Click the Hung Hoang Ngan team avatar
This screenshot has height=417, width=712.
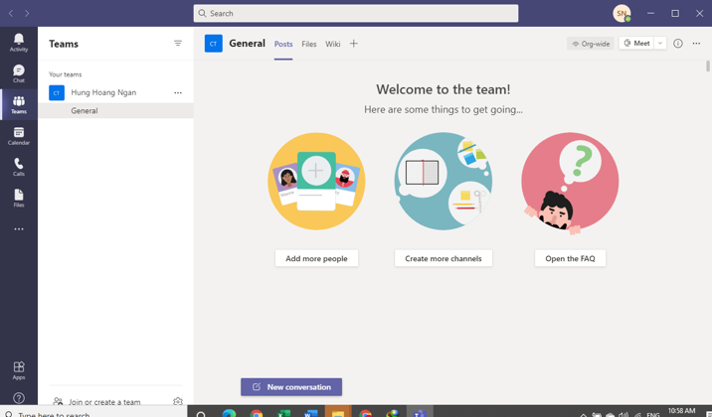[x=57, y=92]
